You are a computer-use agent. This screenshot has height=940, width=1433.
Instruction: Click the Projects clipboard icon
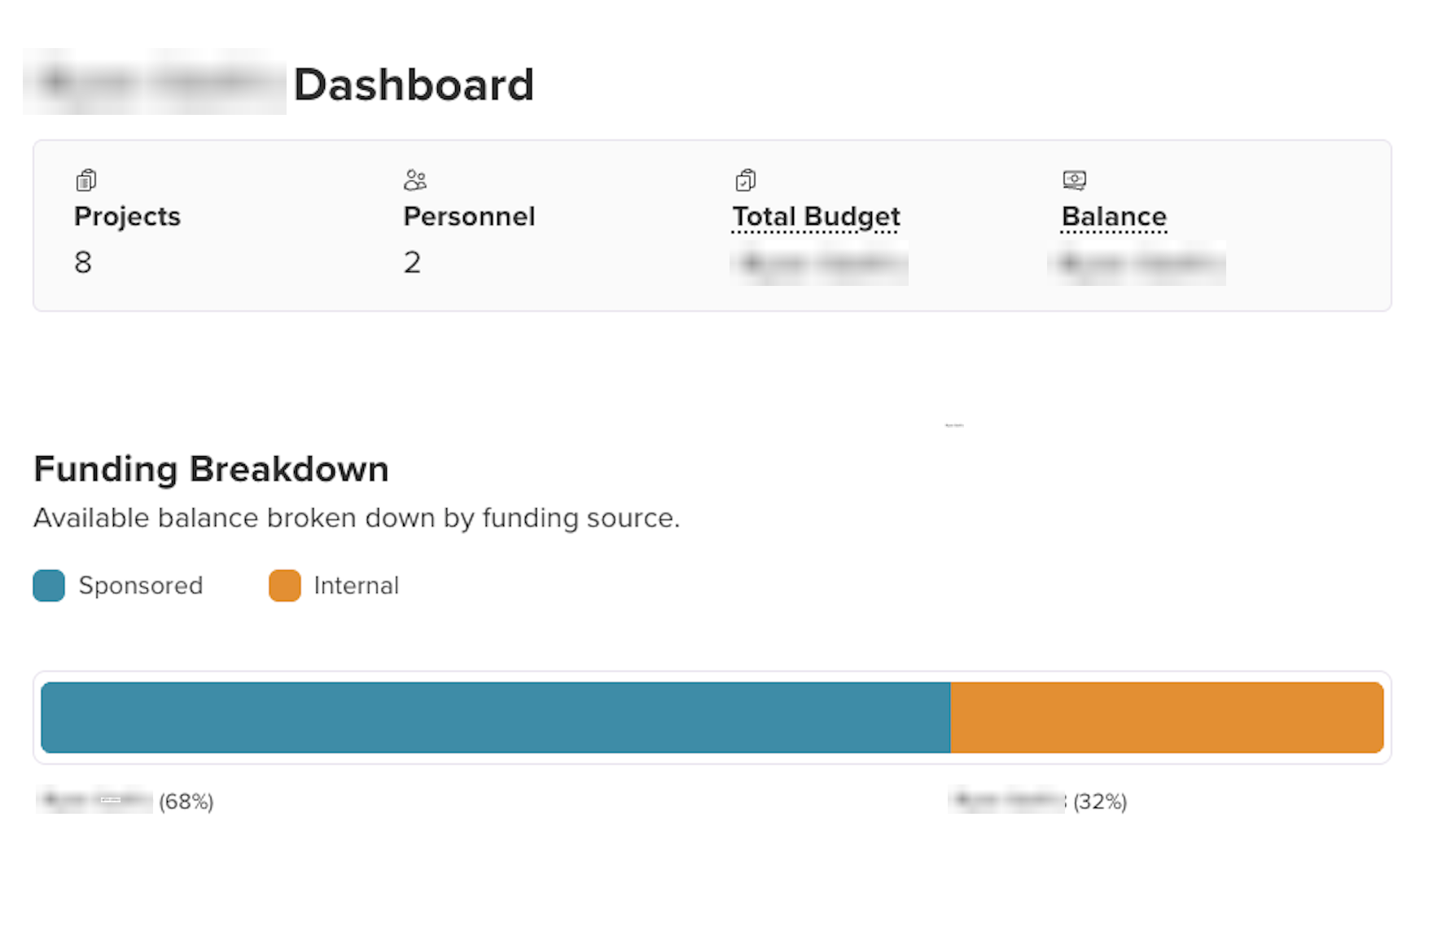click(x=85, y=180)
